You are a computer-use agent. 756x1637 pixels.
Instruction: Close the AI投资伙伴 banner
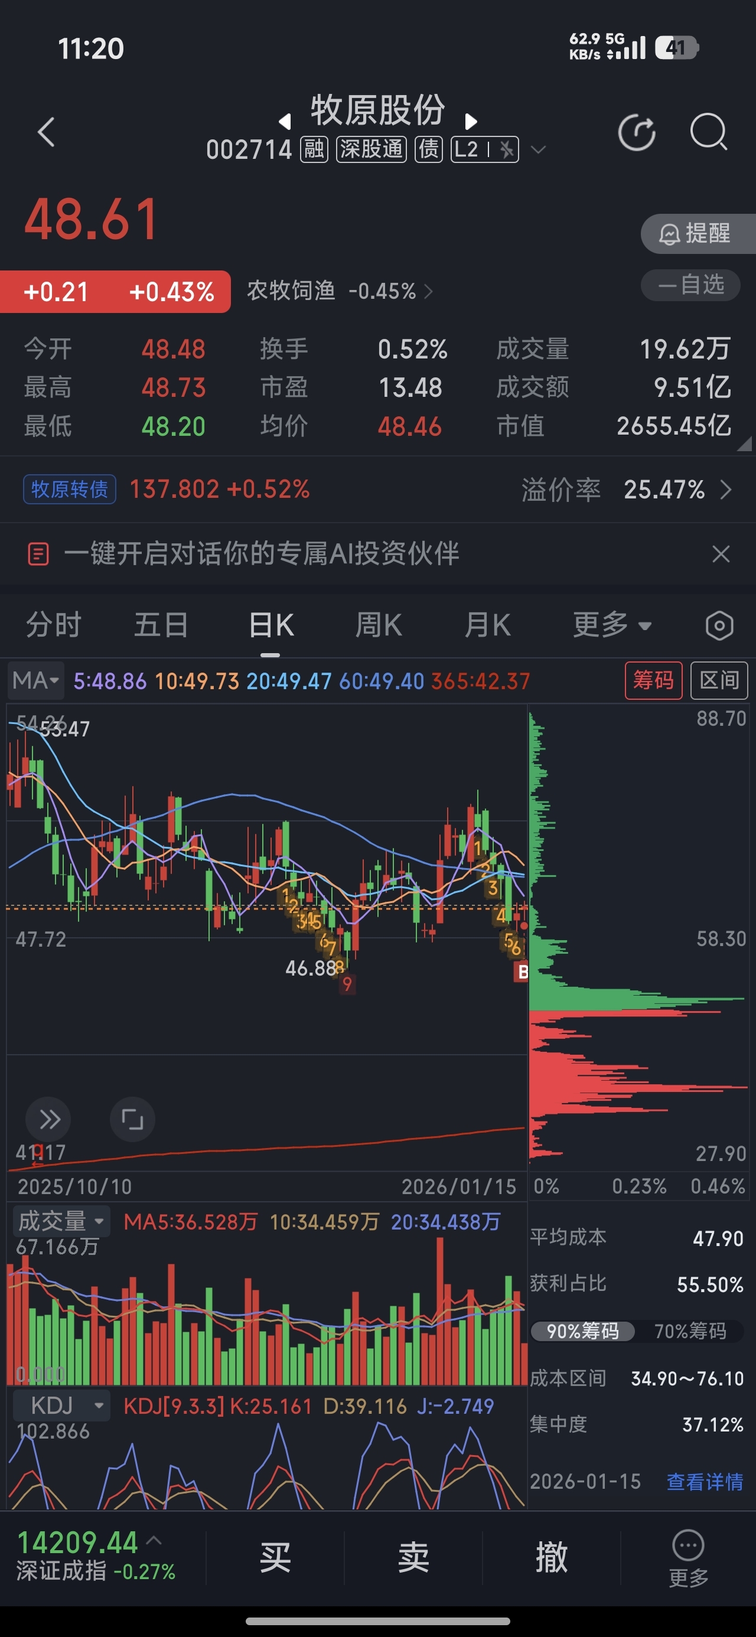coord(721,553)
